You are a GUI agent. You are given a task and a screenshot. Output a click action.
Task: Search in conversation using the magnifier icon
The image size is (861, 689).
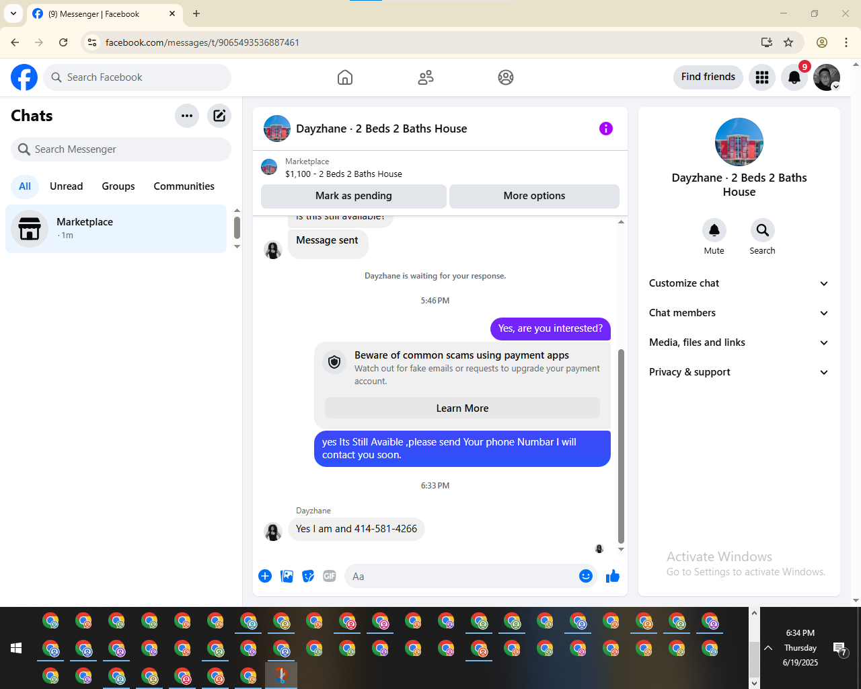[x=763, y=230]
